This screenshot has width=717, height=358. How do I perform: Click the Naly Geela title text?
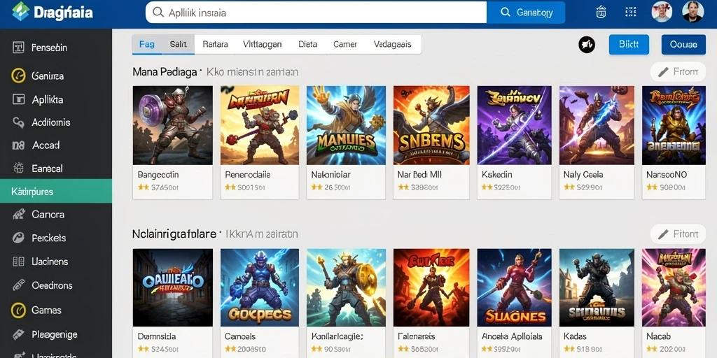point(583,174)
